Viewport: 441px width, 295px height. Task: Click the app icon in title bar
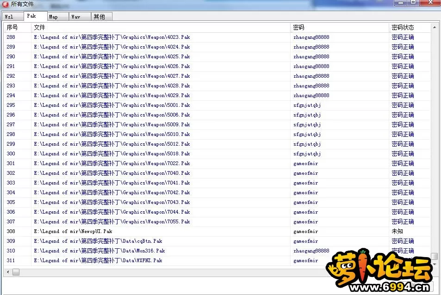[x=6, y=4]
